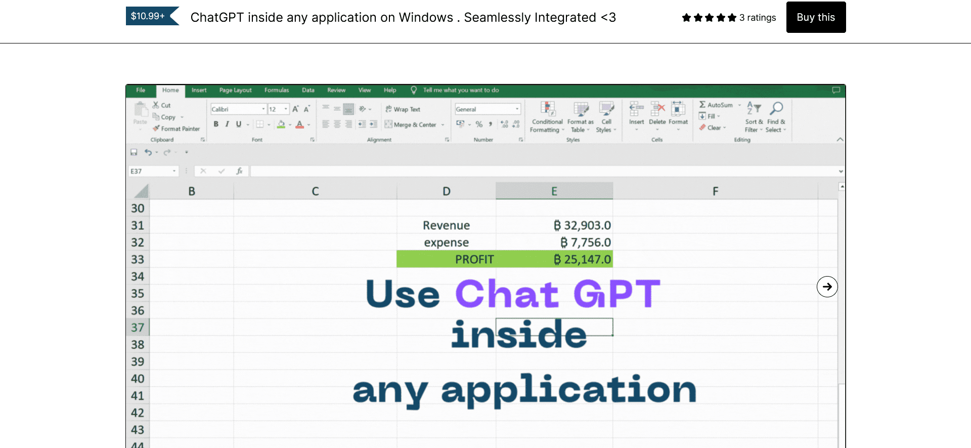Toggle Center horizontal alignment
Viewport: 971px width, 448px height.
[337, 124]
